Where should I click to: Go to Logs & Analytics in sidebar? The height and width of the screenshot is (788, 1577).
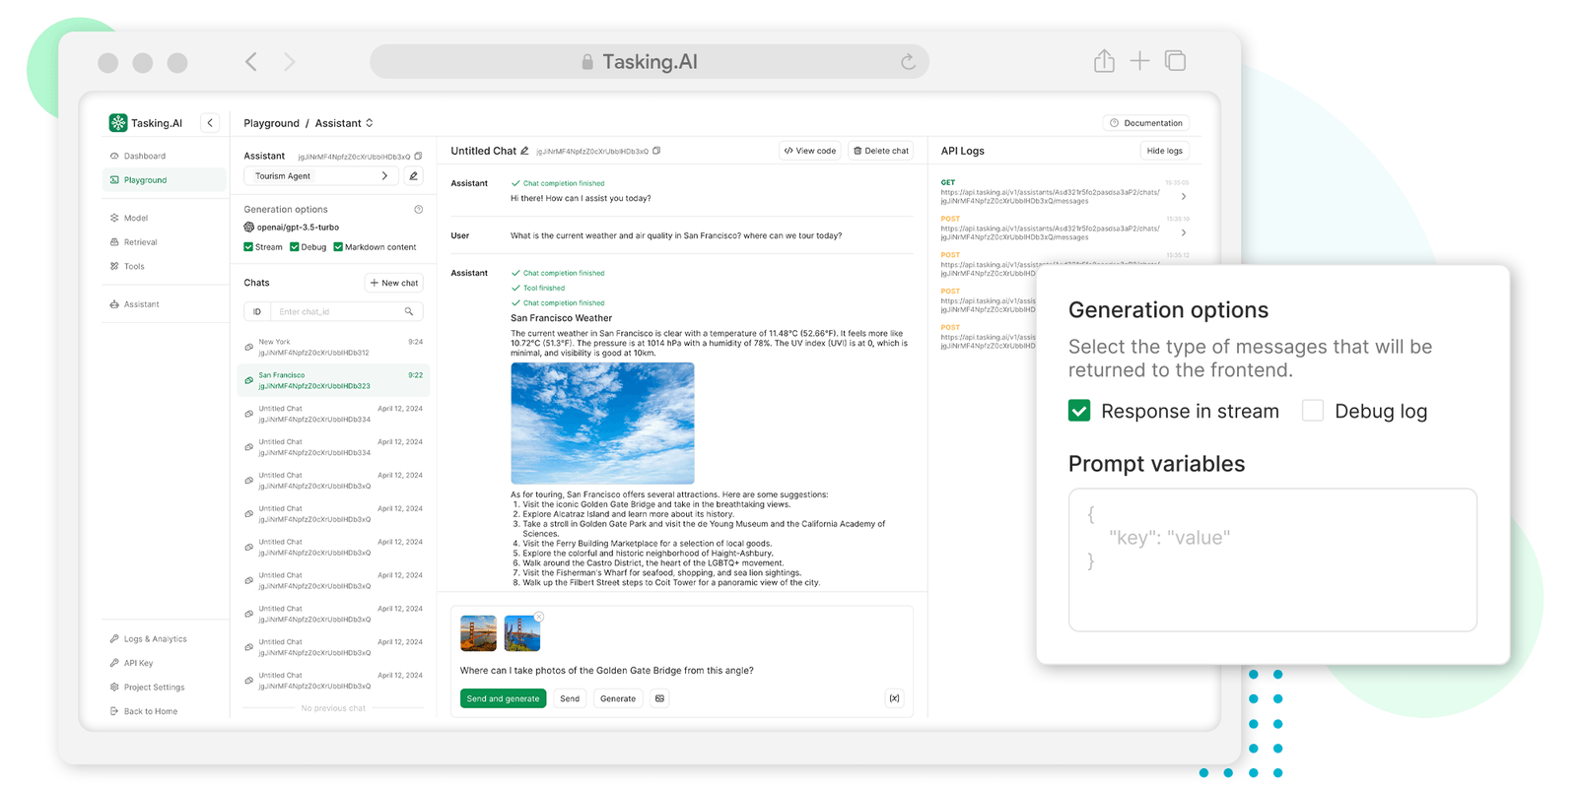pos(155,639)
